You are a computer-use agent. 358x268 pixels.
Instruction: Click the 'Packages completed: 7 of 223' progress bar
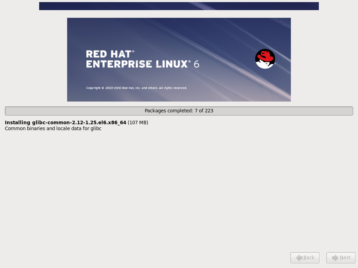(179, 111)
